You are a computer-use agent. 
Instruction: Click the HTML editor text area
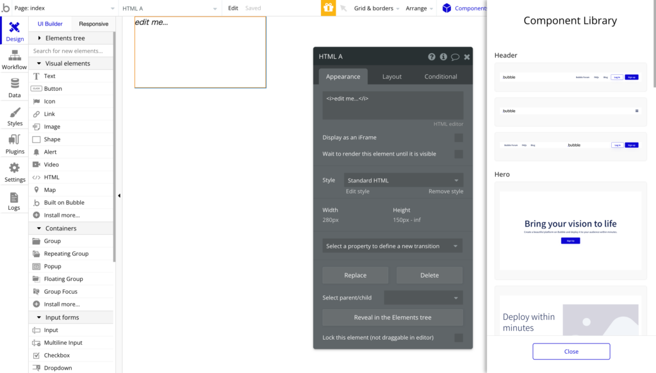393,106
